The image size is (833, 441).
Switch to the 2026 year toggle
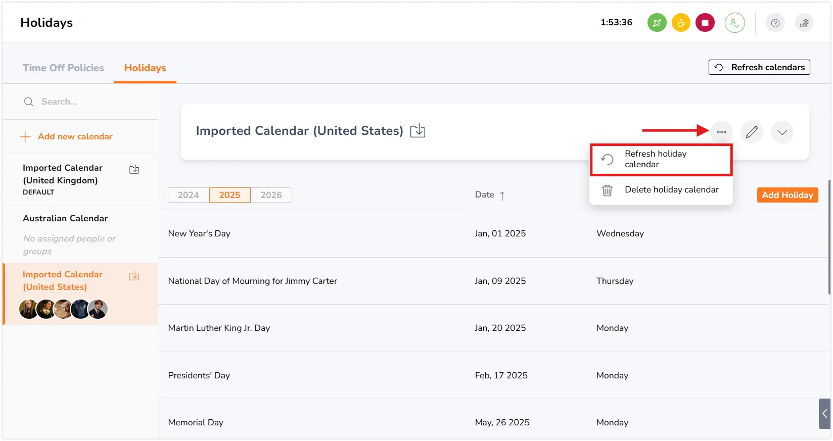(x=271, y=195)
